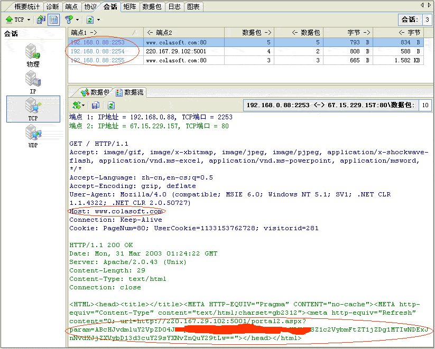Screen dimensions: 435x349
Task: Select the IP conversation icon
Action: click(x=33, y=82)
